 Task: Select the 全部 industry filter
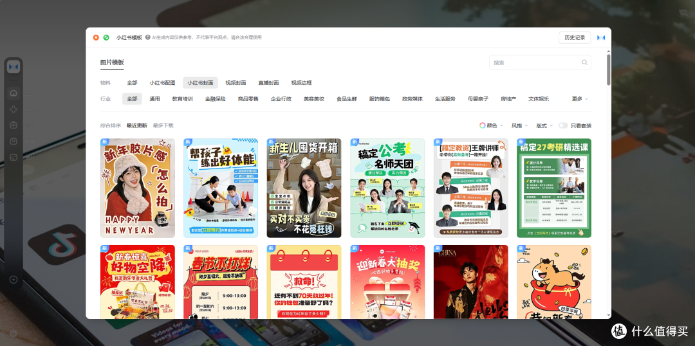coord(132,99)
